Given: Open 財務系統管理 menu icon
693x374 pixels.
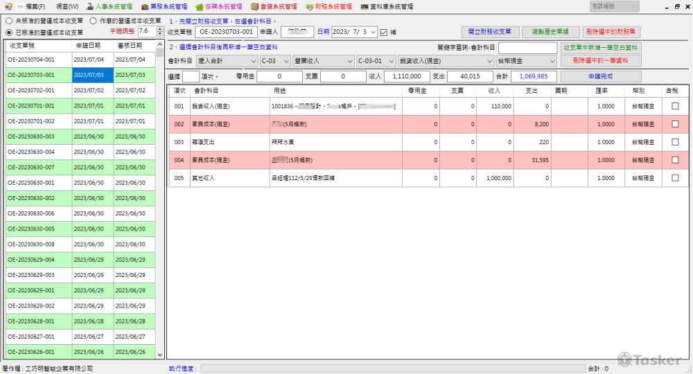Looking at the screenshot, I should 310,6.
